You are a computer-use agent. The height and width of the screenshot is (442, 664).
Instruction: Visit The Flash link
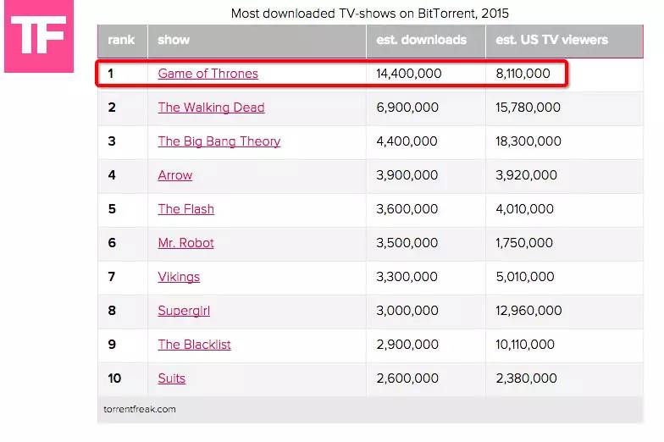coord(186,209)
